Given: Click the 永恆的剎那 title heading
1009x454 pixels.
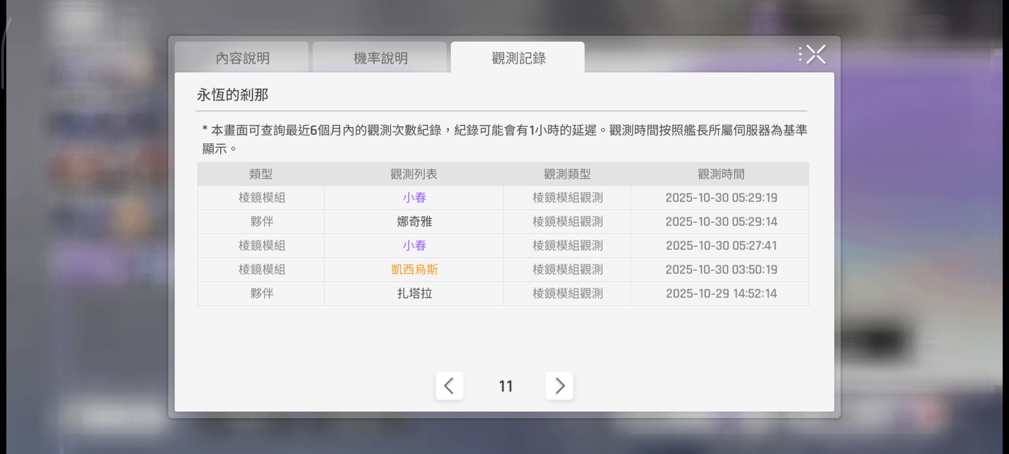Looking at the screenshot, I should pos(232,95).
